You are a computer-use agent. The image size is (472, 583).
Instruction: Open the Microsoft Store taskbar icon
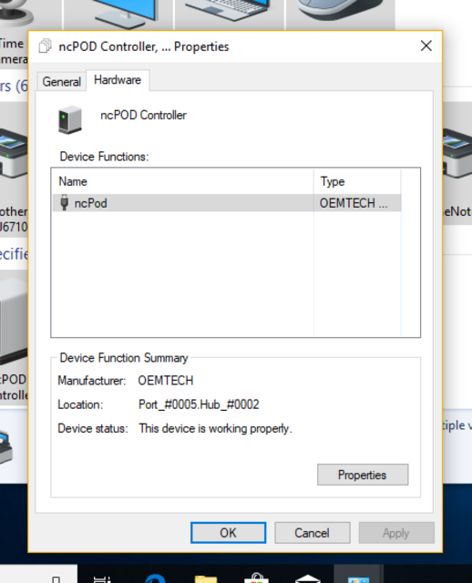[256, 578]
